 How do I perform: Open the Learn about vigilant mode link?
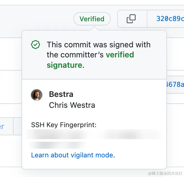[x=72, y=155]
